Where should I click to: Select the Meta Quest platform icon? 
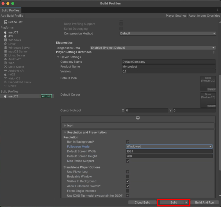5,67
